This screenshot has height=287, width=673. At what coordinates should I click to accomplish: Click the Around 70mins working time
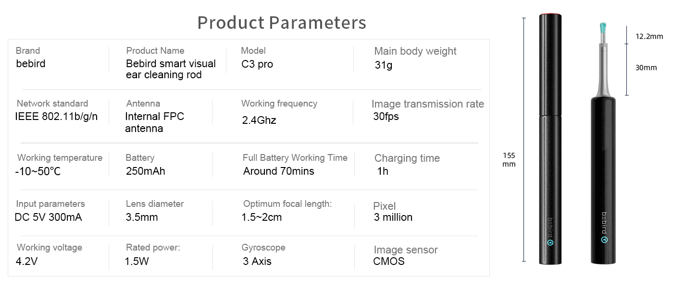coord(279,171)
